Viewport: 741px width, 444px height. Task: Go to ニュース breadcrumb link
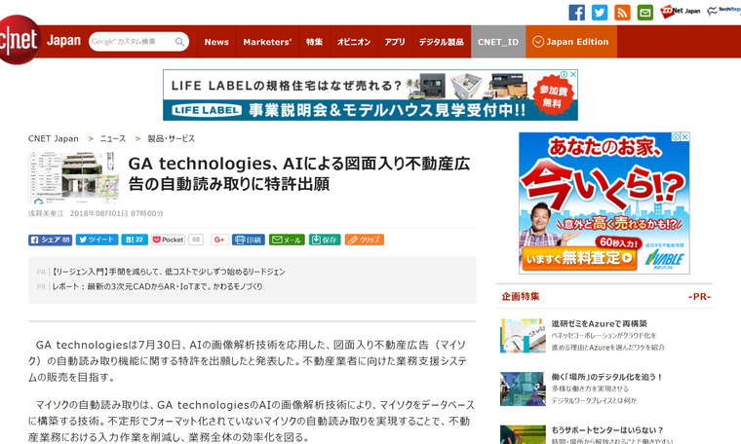(x=113, y=138)
